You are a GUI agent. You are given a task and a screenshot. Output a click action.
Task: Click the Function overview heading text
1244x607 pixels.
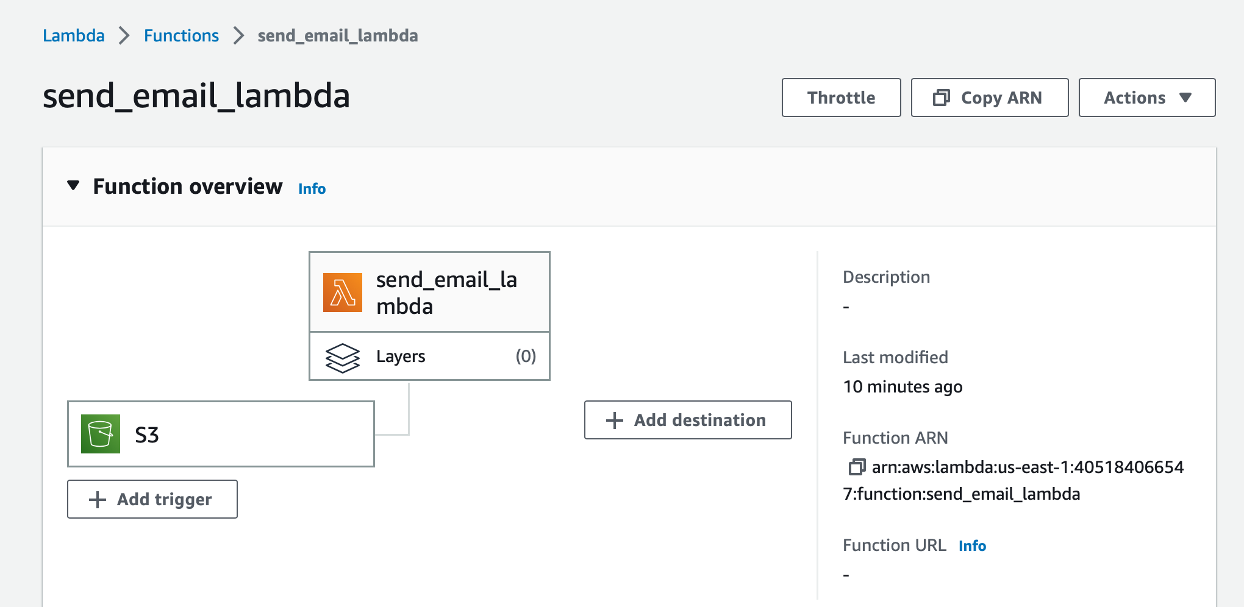coord(188,186)
